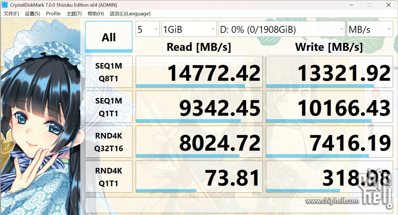The height and width of the screenshot is (215, 398).
Task: Open the D: 0% drive selection dropdown
Action: (281, 29)
